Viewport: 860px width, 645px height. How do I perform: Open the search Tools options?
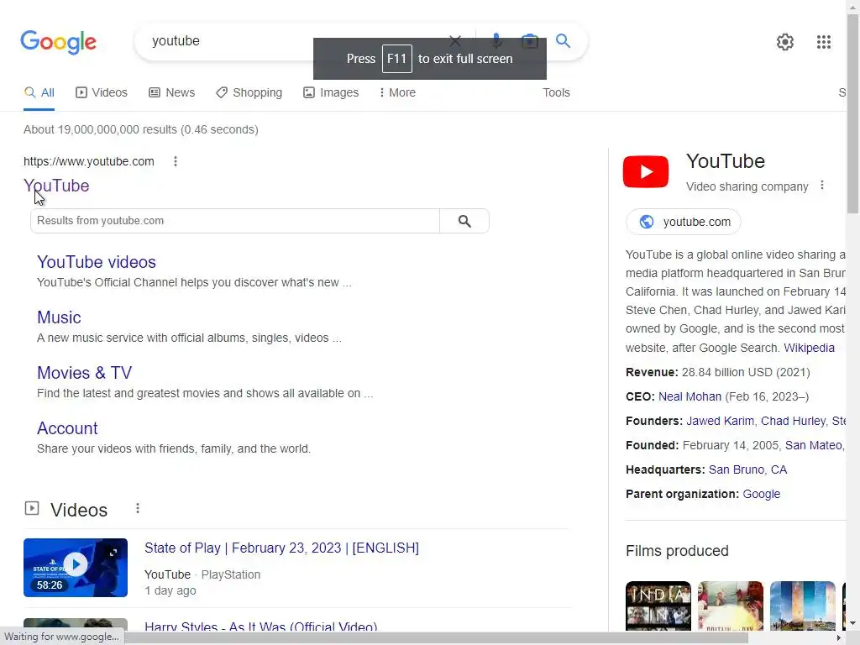tap(556, 92)
